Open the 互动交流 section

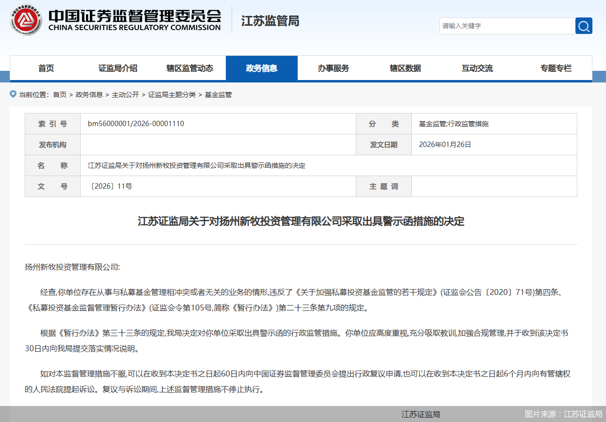pyautogui.click(x=477, y=68)
